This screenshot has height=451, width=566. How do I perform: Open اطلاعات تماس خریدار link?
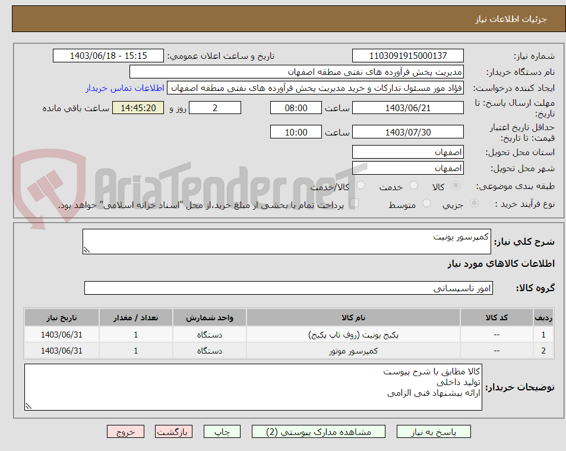125,88
